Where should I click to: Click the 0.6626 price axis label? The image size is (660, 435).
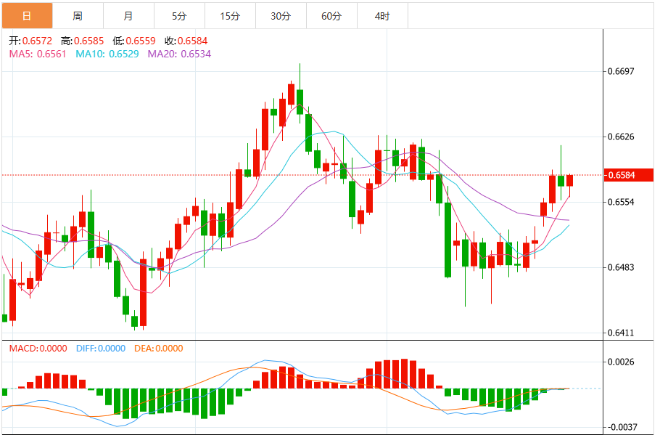[x=621, y=137]
